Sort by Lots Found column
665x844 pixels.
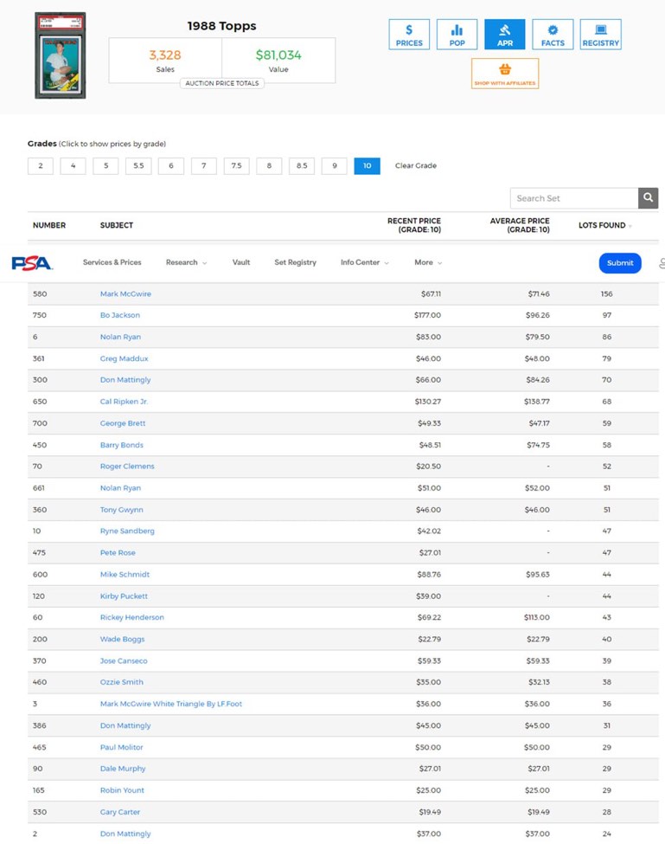(x=604, y=226)
